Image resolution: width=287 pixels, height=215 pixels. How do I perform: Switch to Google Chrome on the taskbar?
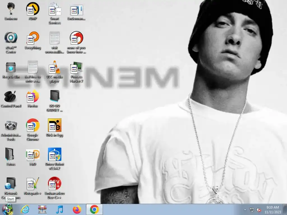click(x=94, y=209)
